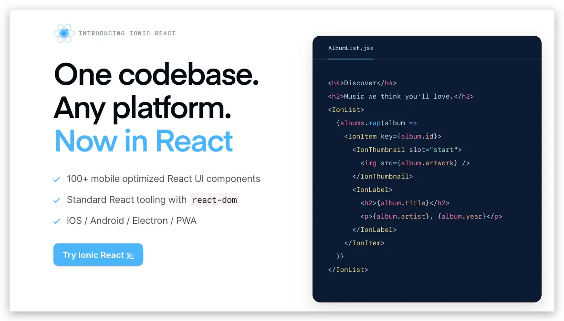Click the {albums.map(album => code line
This screenshot has width=564, height=321.
(376, 123)
